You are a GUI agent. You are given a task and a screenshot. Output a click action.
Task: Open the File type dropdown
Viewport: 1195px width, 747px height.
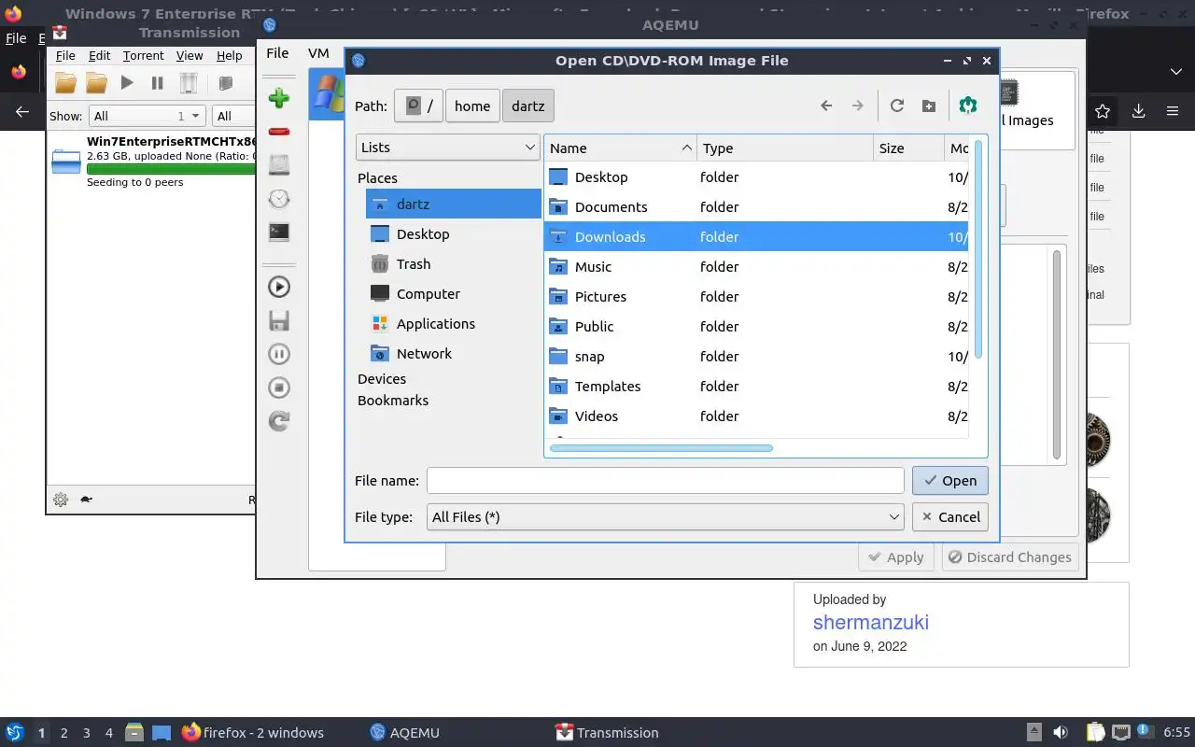coord(666,516)
